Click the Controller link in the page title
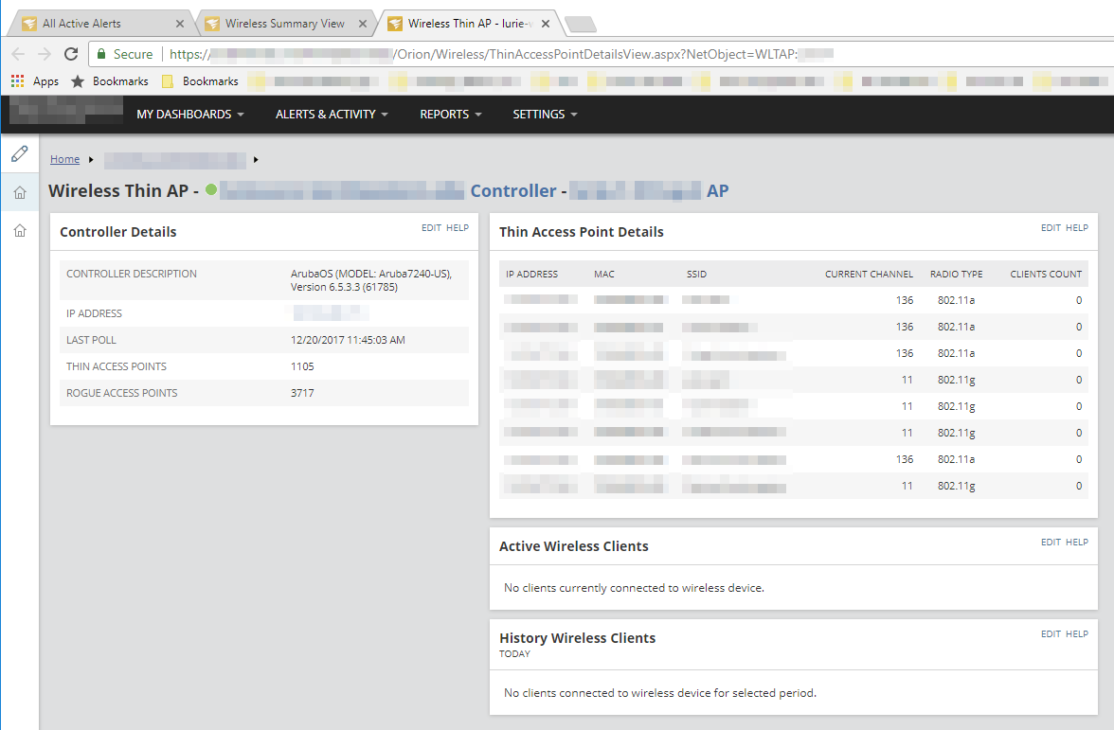 [x=513, y=191]
